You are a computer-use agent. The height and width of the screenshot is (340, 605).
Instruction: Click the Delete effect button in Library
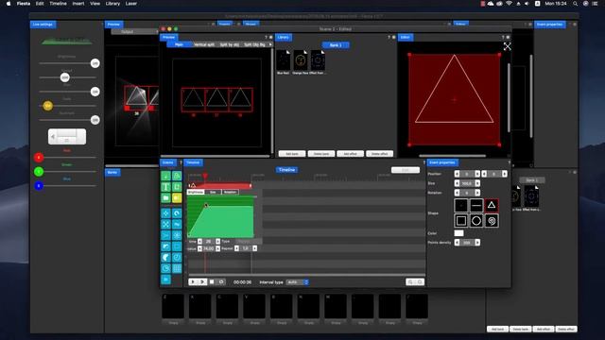click(x=379, y=154)
